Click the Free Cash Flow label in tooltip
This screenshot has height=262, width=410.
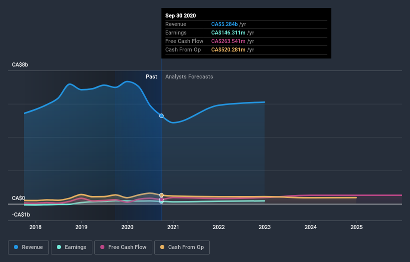coord(184,41)
